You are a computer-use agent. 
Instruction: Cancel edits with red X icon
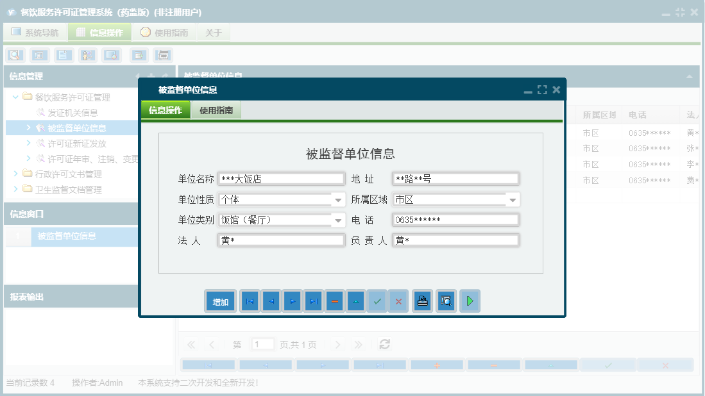[x=398, y=301]
